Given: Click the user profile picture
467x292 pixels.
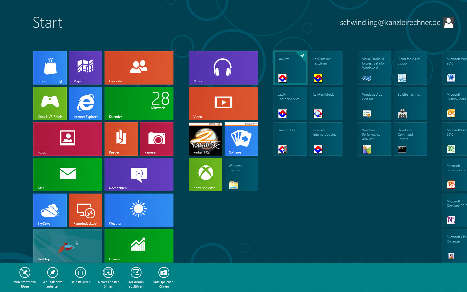Looking at the screenshot, I should tap(448, 23).
